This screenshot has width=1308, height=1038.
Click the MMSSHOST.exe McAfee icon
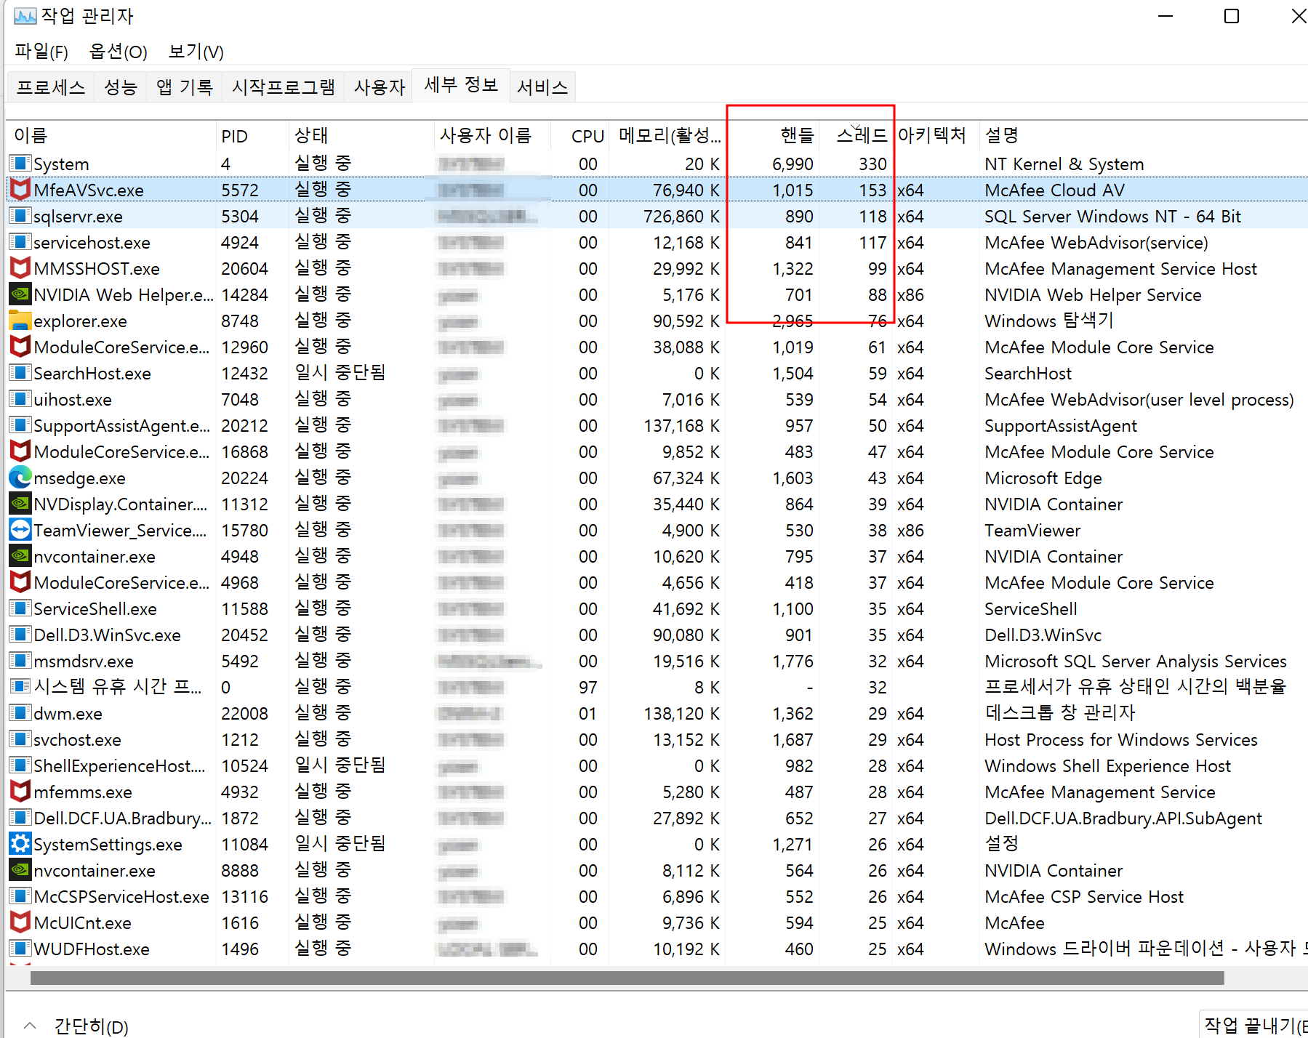20,268
